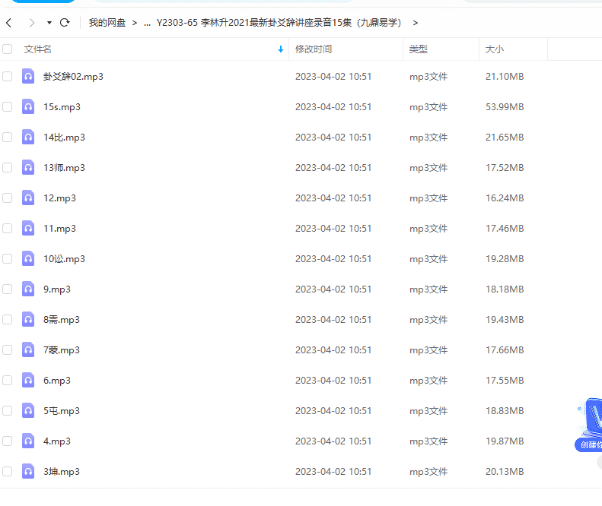The width and height of the screenshot is (602, 506).
Task: Open the navigation history dropdown arrow
Action: (49, 23)
